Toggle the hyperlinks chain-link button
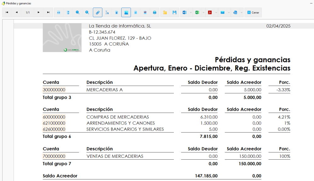Screen dimensions: 314x181 [x=98, y=12]
